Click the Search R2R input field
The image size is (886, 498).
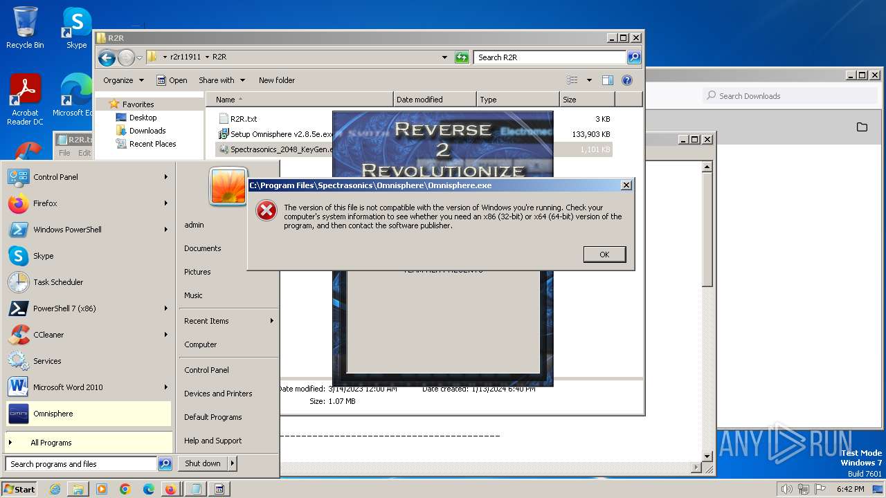coord(551,57)
